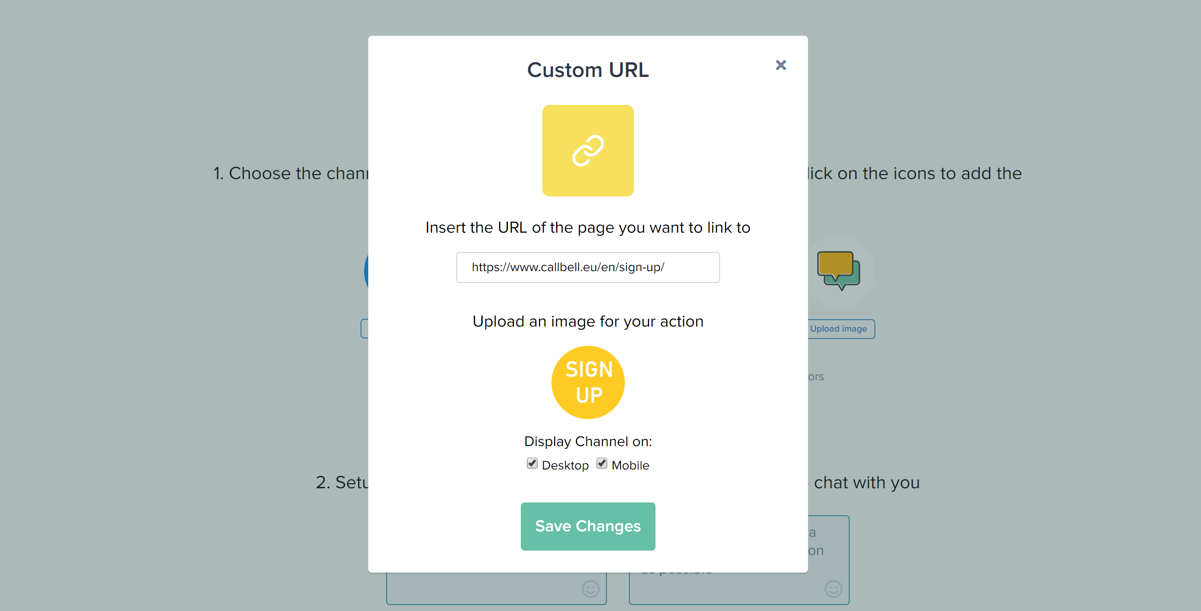Image resolution: width=1201 pixels, height=611 pixels.
Task: Click the Save Changes button
Action: 588,526
